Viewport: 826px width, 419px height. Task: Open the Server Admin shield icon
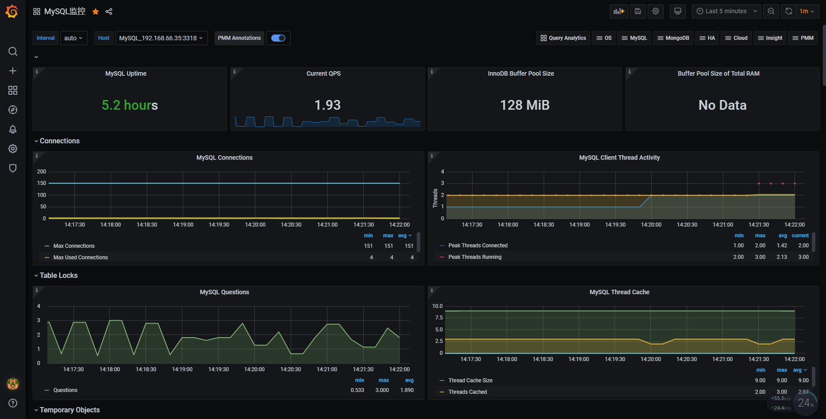tap(13, 168)
